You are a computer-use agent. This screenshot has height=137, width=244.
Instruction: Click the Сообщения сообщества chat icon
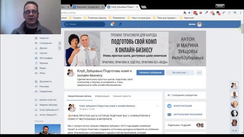(169, 95)
